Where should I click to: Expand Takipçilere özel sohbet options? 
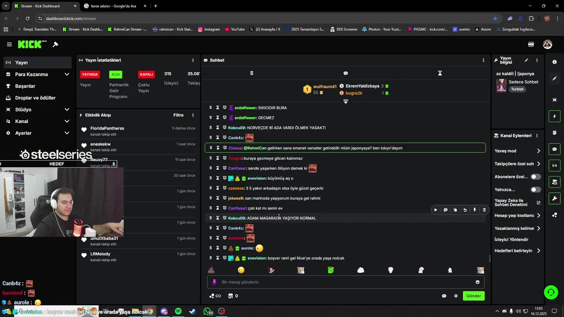(538, 164)
